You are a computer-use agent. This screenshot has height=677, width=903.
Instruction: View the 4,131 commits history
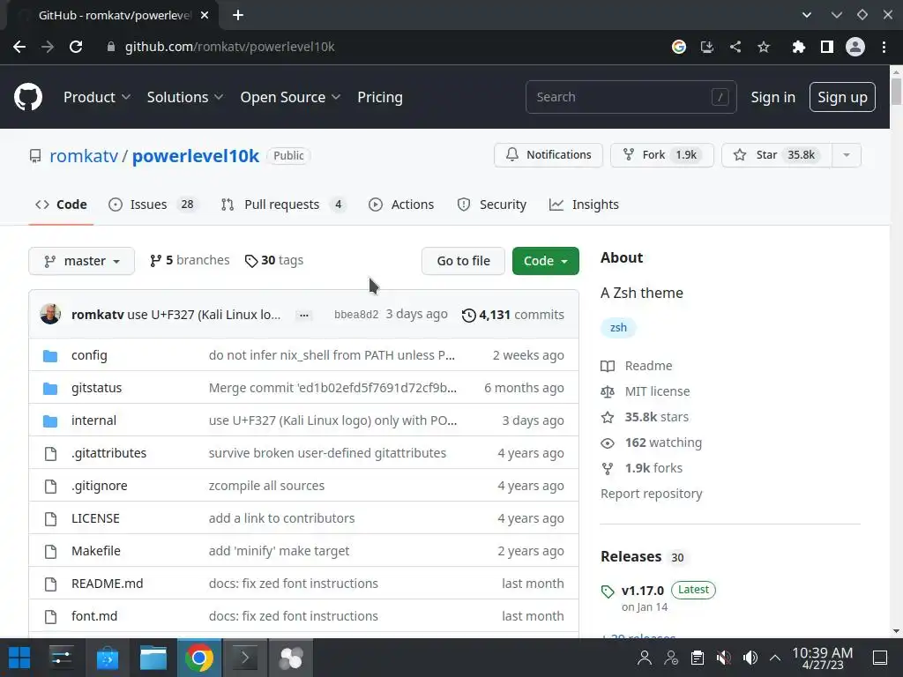[513, 315]
